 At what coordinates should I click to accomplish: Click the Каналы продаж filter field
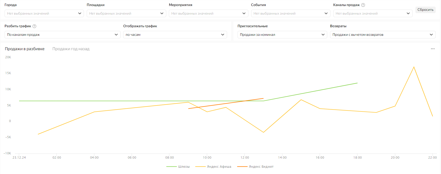[373, 13]
